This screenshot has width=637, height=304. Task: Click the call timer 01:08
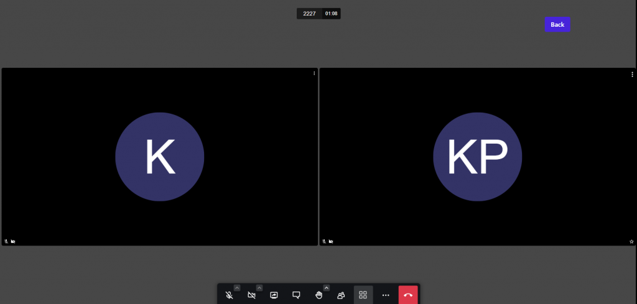[x=331, y=14]
